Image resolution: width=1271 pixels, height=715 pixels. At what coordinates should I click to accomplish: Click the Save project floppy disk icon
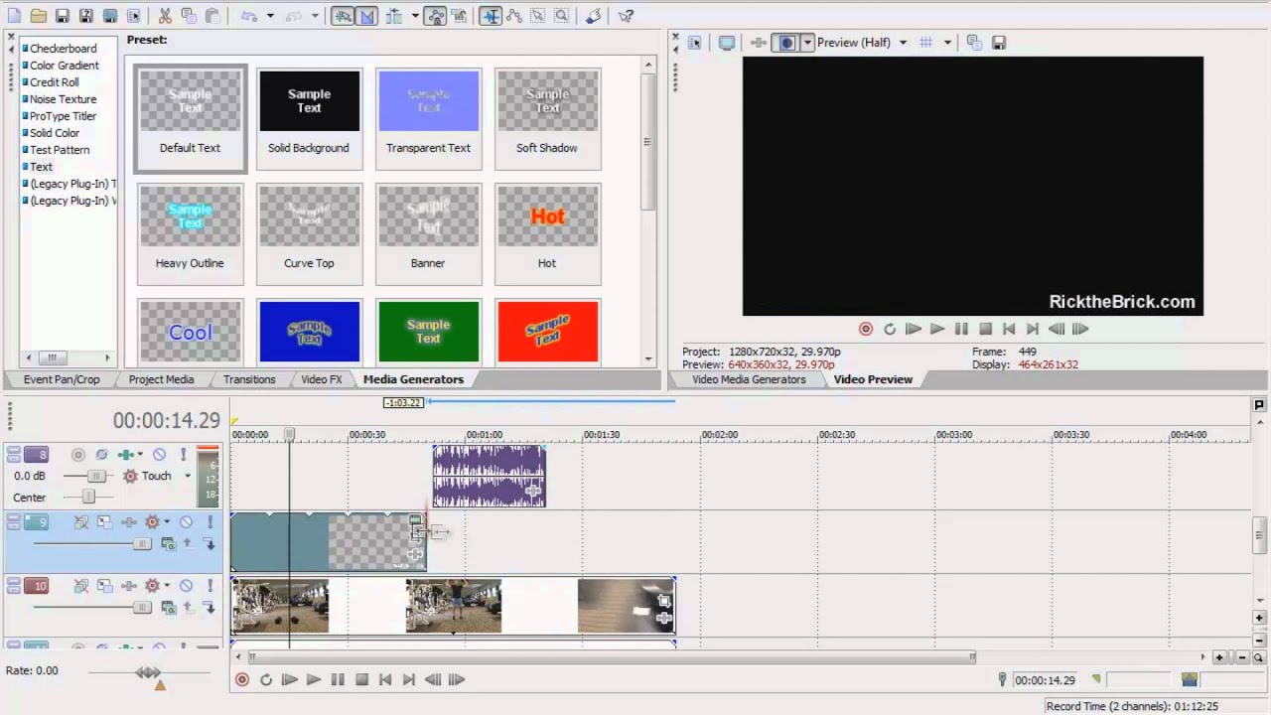click(x=63, y=16)
